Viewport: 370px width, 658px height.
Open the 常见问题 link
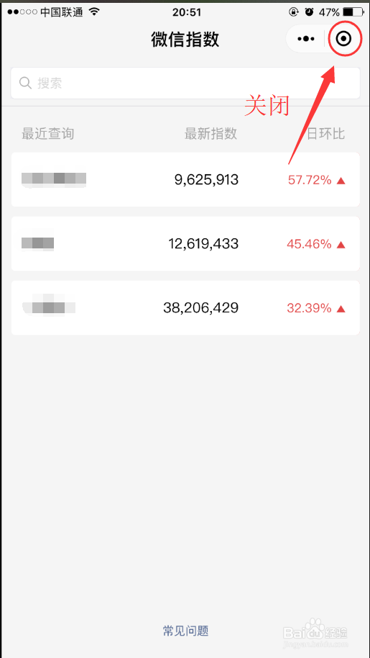point(185,631)
